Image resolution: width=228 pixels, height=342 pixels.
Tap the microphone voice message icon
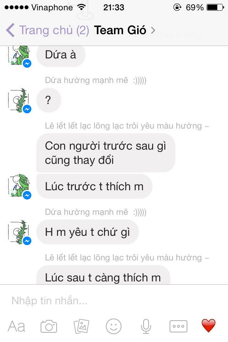(146, 326)
